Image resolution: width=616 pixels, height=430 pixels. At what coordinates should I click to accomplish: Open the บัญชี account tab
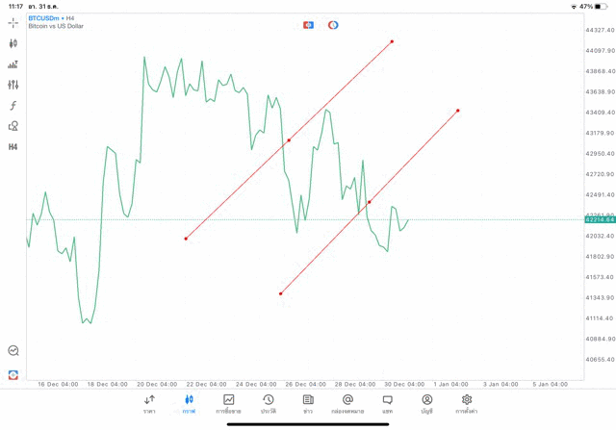point(426,404)
